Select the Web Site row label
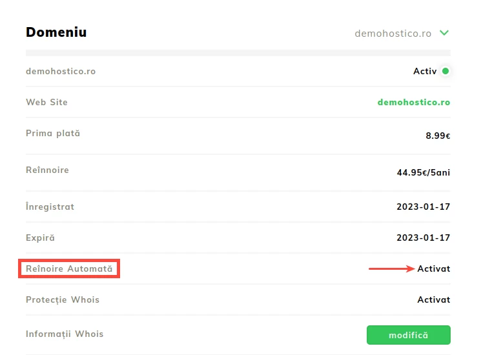481x355 pixels. click(46, 102)
